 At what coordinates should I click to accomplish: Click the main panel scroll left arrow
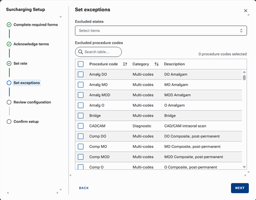pyautogui.click(x=70, y=175)
